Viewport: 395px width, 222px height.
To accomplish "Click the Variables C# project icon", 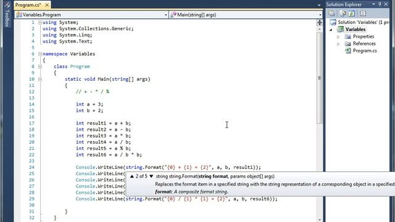I will click(341, 30).
